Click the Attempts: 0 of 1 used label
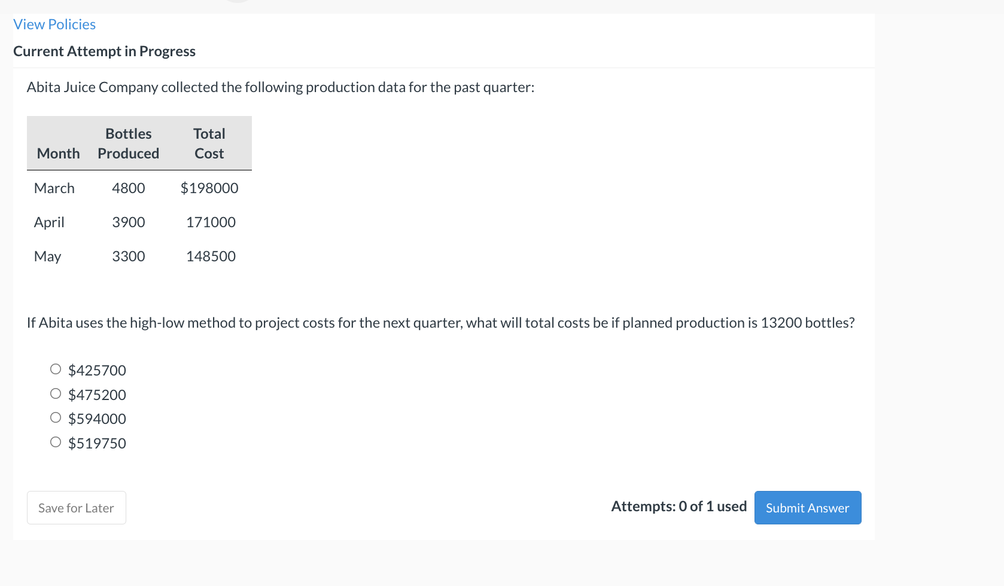Screen dimensions: 1004x586 tap(679, 506)
